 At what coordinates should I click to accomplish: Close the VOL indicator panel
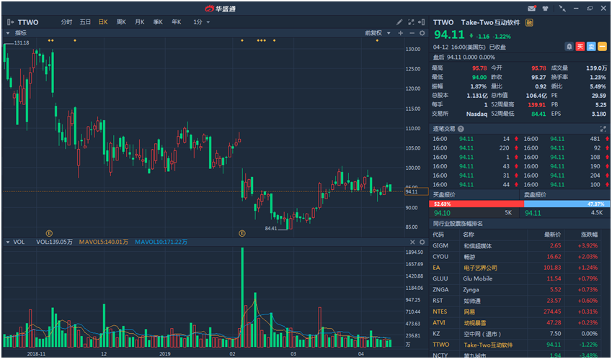(422, 242)
